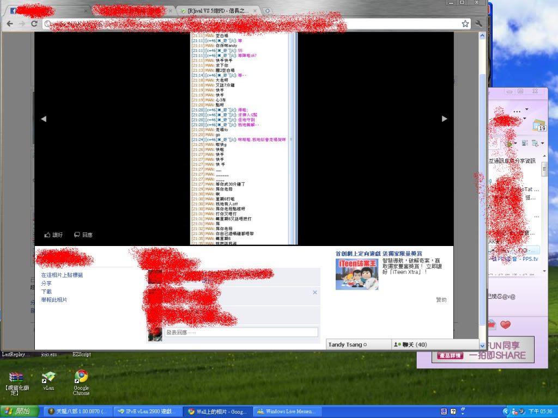
Task: Click the browser Back arrow
Action: click(10, 23)
